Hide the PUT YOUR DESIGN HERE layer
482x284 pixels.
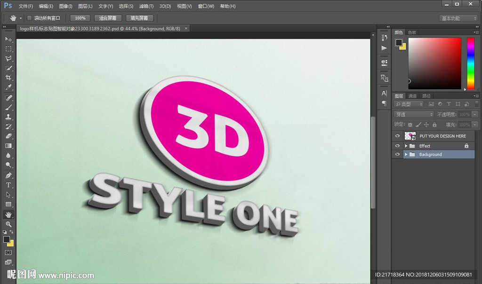point(397,136)
